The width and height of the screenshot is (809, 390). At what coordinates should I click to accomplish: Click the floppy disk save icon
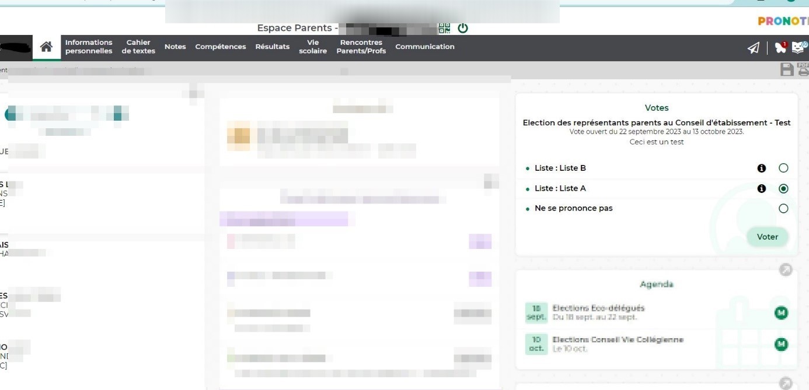[x=787, y=70]
